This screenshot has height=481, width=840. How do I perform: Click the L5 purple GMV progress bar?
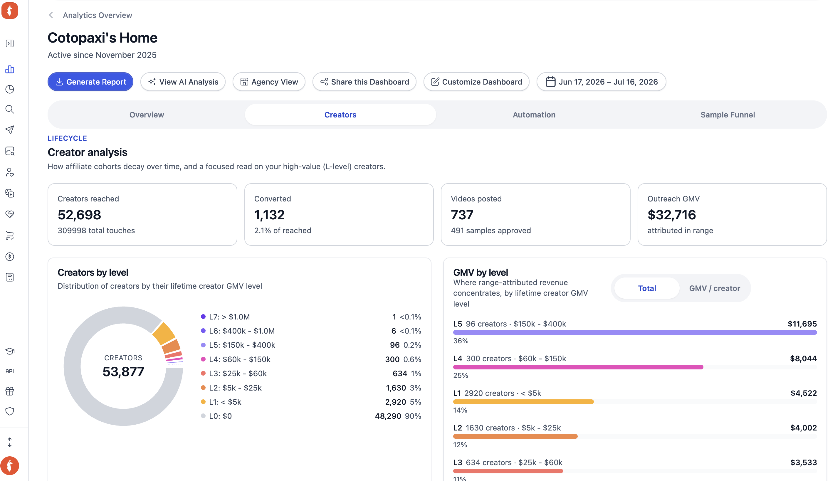click(x=634, y=332)
